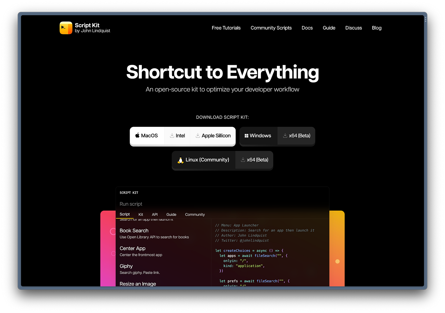
Task: Open the Community tab in demo
Action: coord(195,215)
